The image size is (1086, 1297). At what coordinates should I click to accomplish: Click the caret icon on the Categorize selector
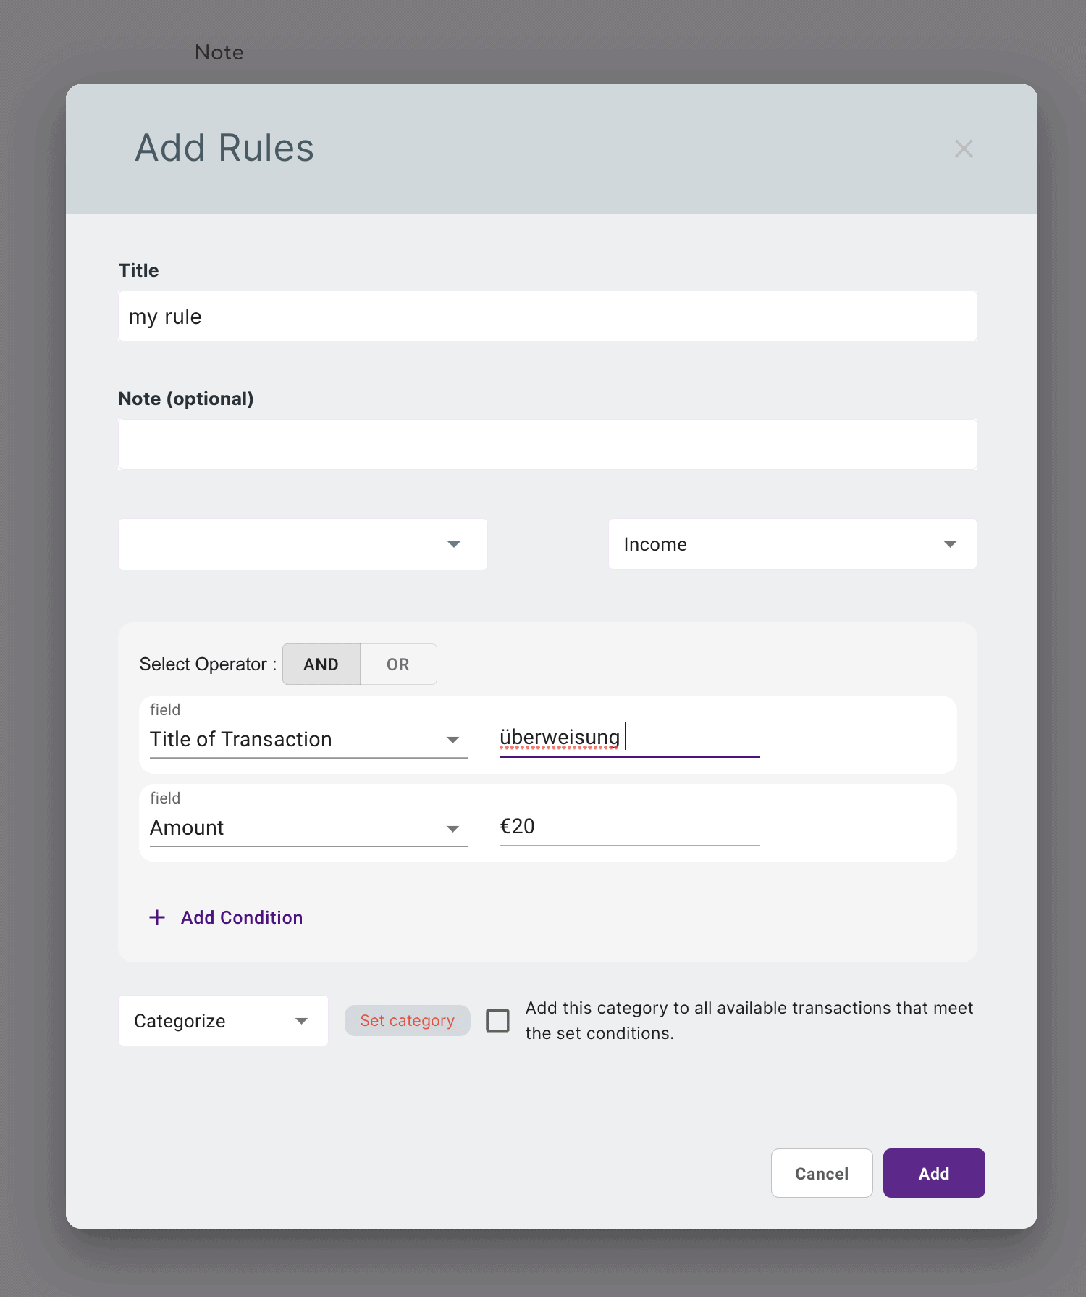[x=301, y=1021]
